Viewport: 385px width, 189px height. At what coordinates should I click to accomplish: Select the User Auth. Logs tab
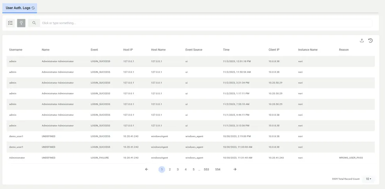tap(20, 8)
